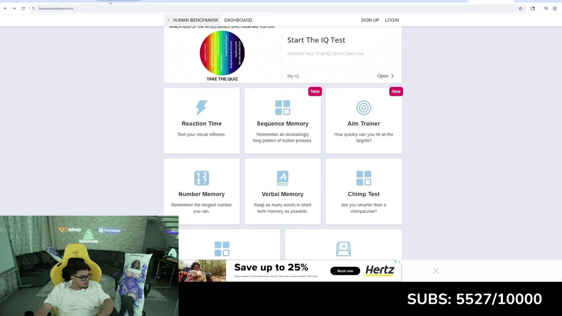Open the Reaction Time test title
Screen dimensions: 562x316
click(202, 124)
